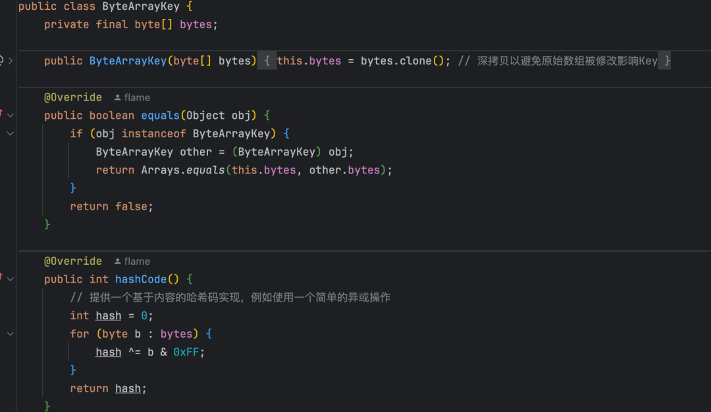Click ByteArrayKey in the class declaration
The image size is (711, 412).
141,7
